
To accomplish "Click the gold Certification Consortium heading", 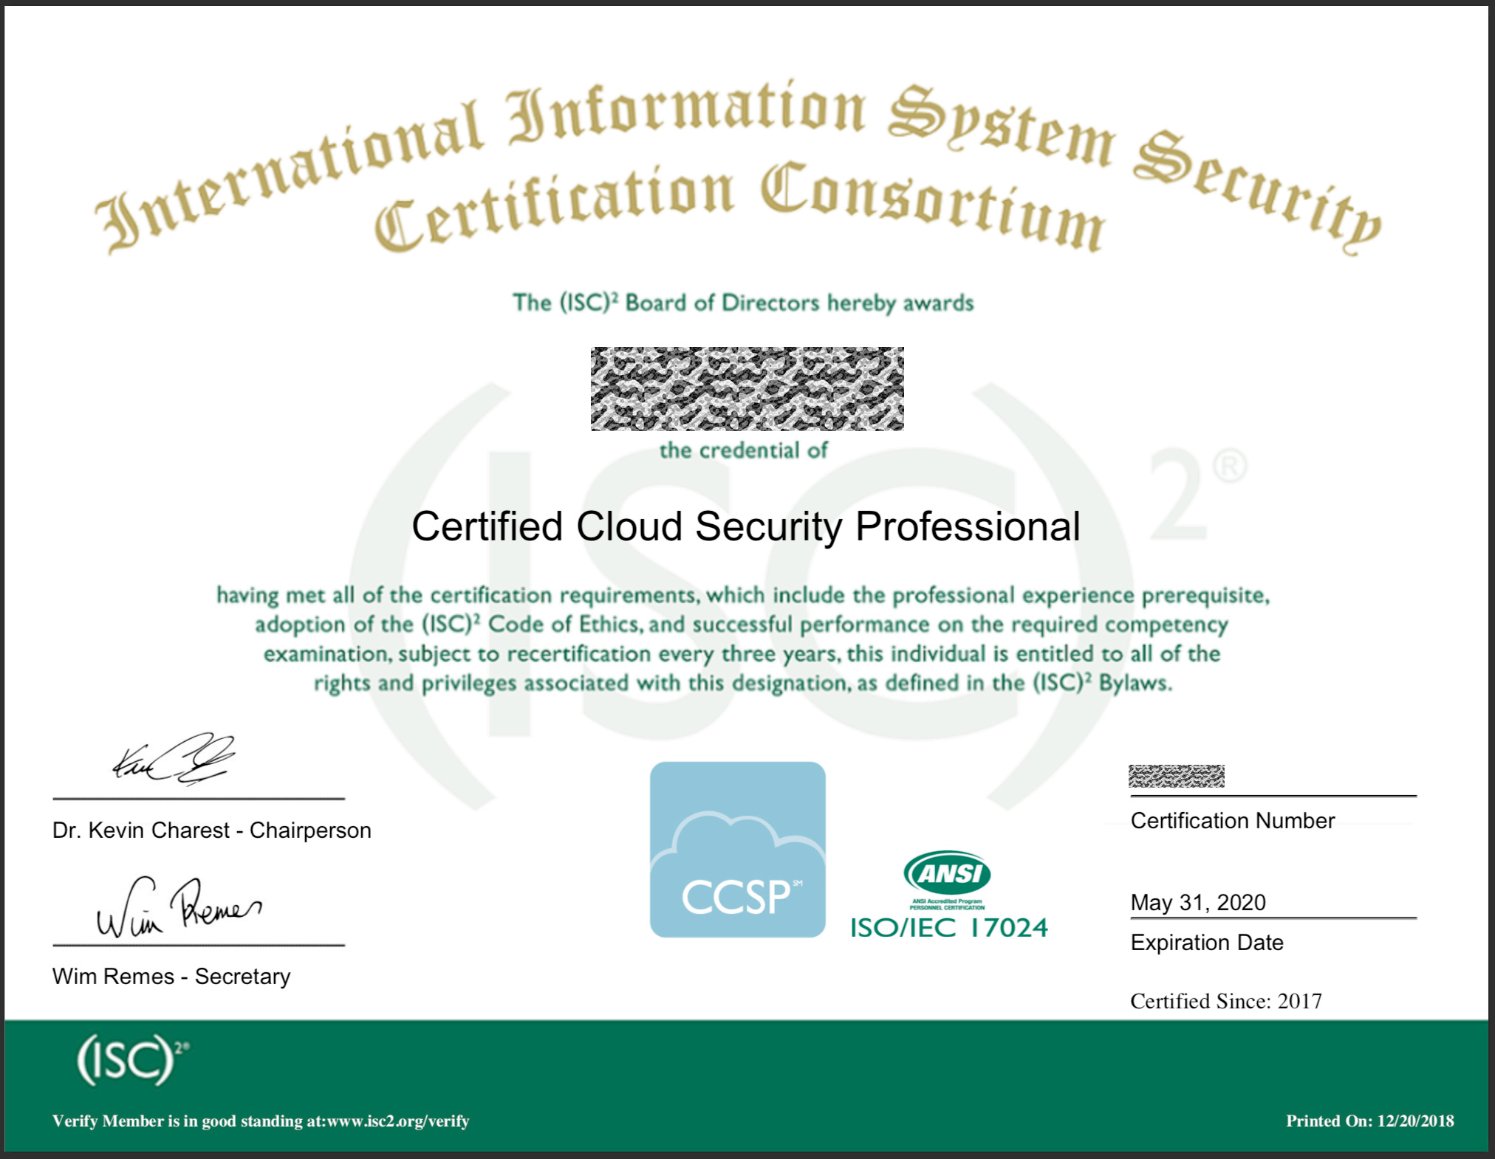I will (739, 207).
